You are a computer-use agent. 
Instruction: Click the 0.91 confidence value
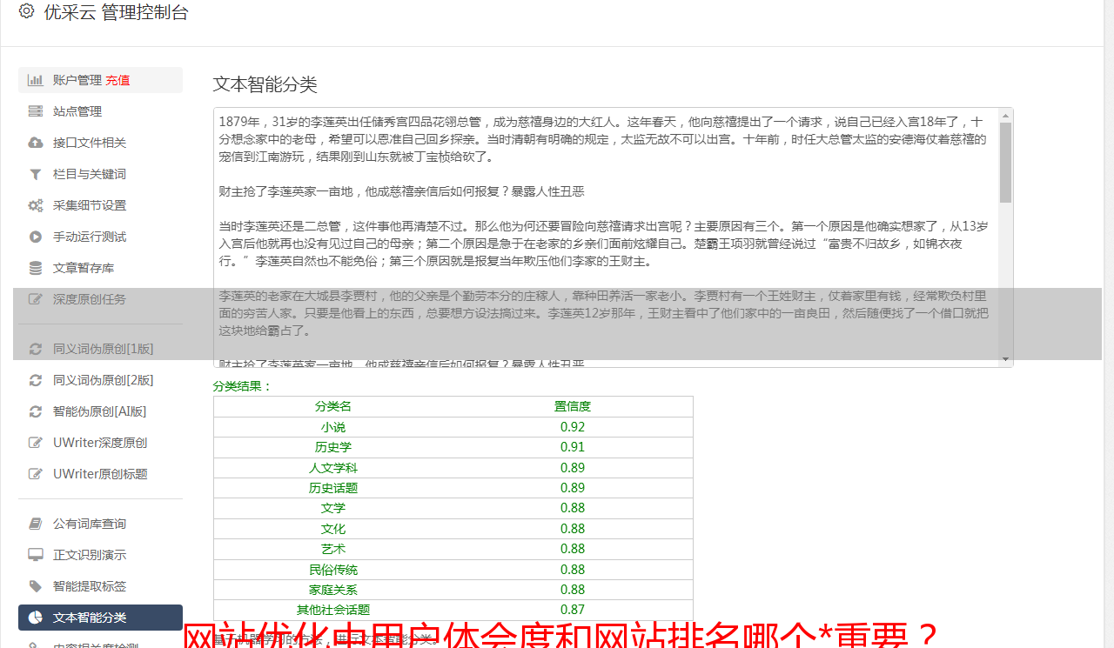(x=573, y=447)
